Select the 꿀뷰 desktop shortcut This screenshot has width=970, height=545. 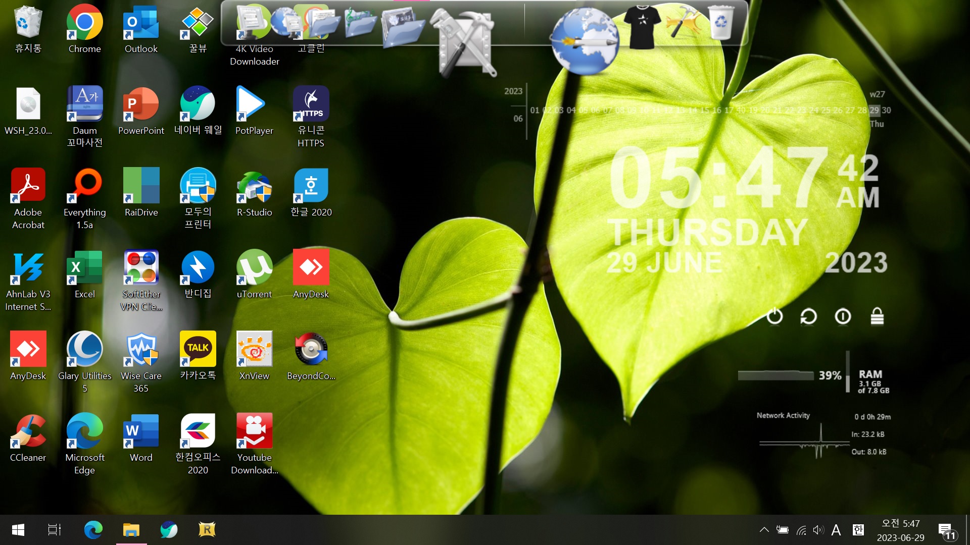click(x=198, y=29)
